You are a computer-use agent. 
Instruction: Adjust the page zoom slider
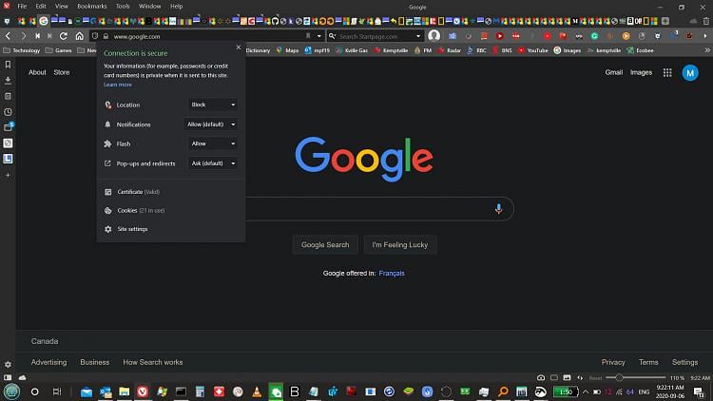(x=636, y=378)
